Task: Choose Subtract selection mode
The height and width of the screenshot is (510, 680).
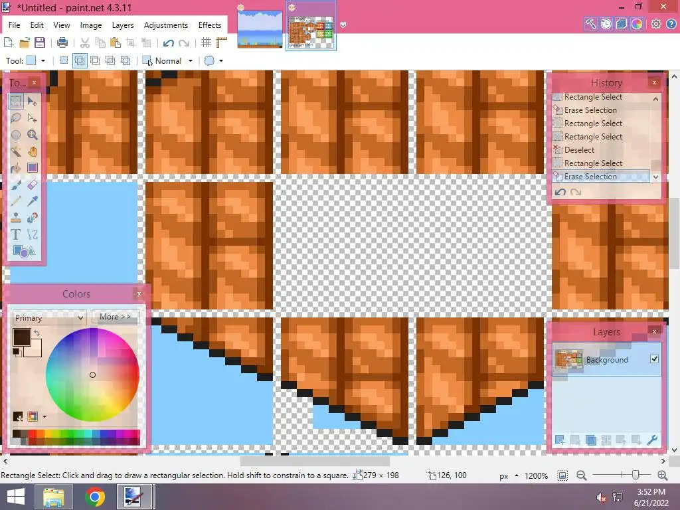Action: click(x=94, y=60)
